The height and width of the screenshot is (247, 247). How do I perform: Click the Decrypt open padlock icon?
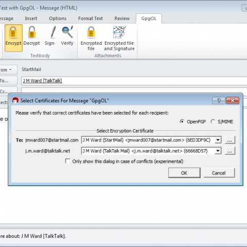tap(32, 32)
